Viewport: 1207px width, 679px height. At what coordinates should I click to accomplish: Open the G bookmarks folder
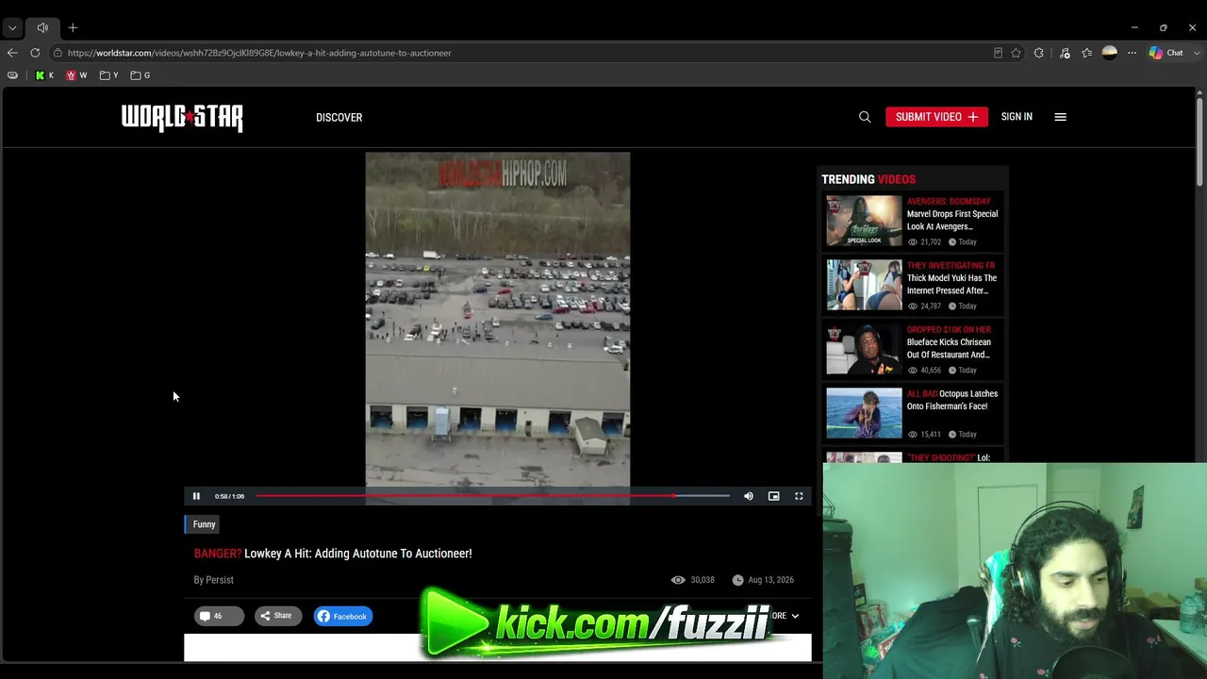tap(141, 75)
